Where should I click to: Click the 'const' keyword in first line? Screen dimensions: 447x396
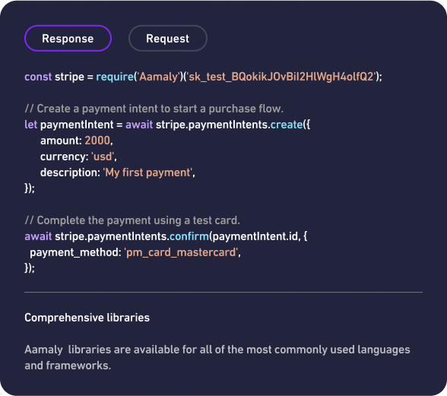point(38,77)
